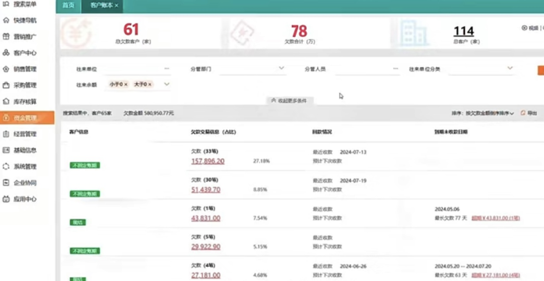Click the 导出 export icon

[x=523, y=113]
